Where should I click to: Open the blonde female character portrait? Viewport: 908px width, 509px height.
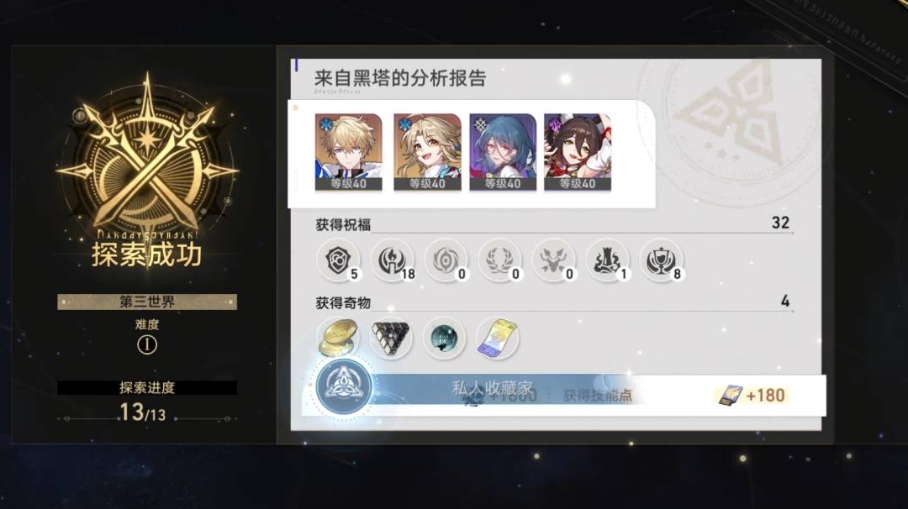pos(427,152)
